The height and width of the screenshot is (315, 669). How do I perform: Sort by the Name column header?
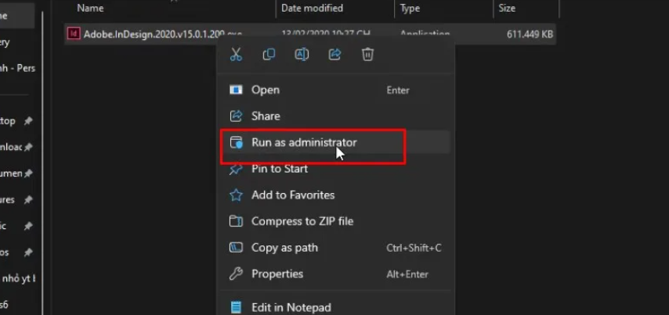(91, 9)
